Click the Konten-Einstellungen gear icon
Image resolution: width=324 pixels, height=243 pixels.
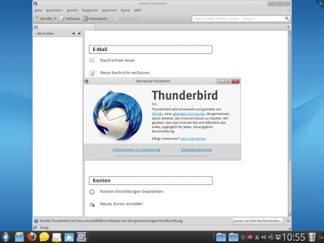[92, 192]
